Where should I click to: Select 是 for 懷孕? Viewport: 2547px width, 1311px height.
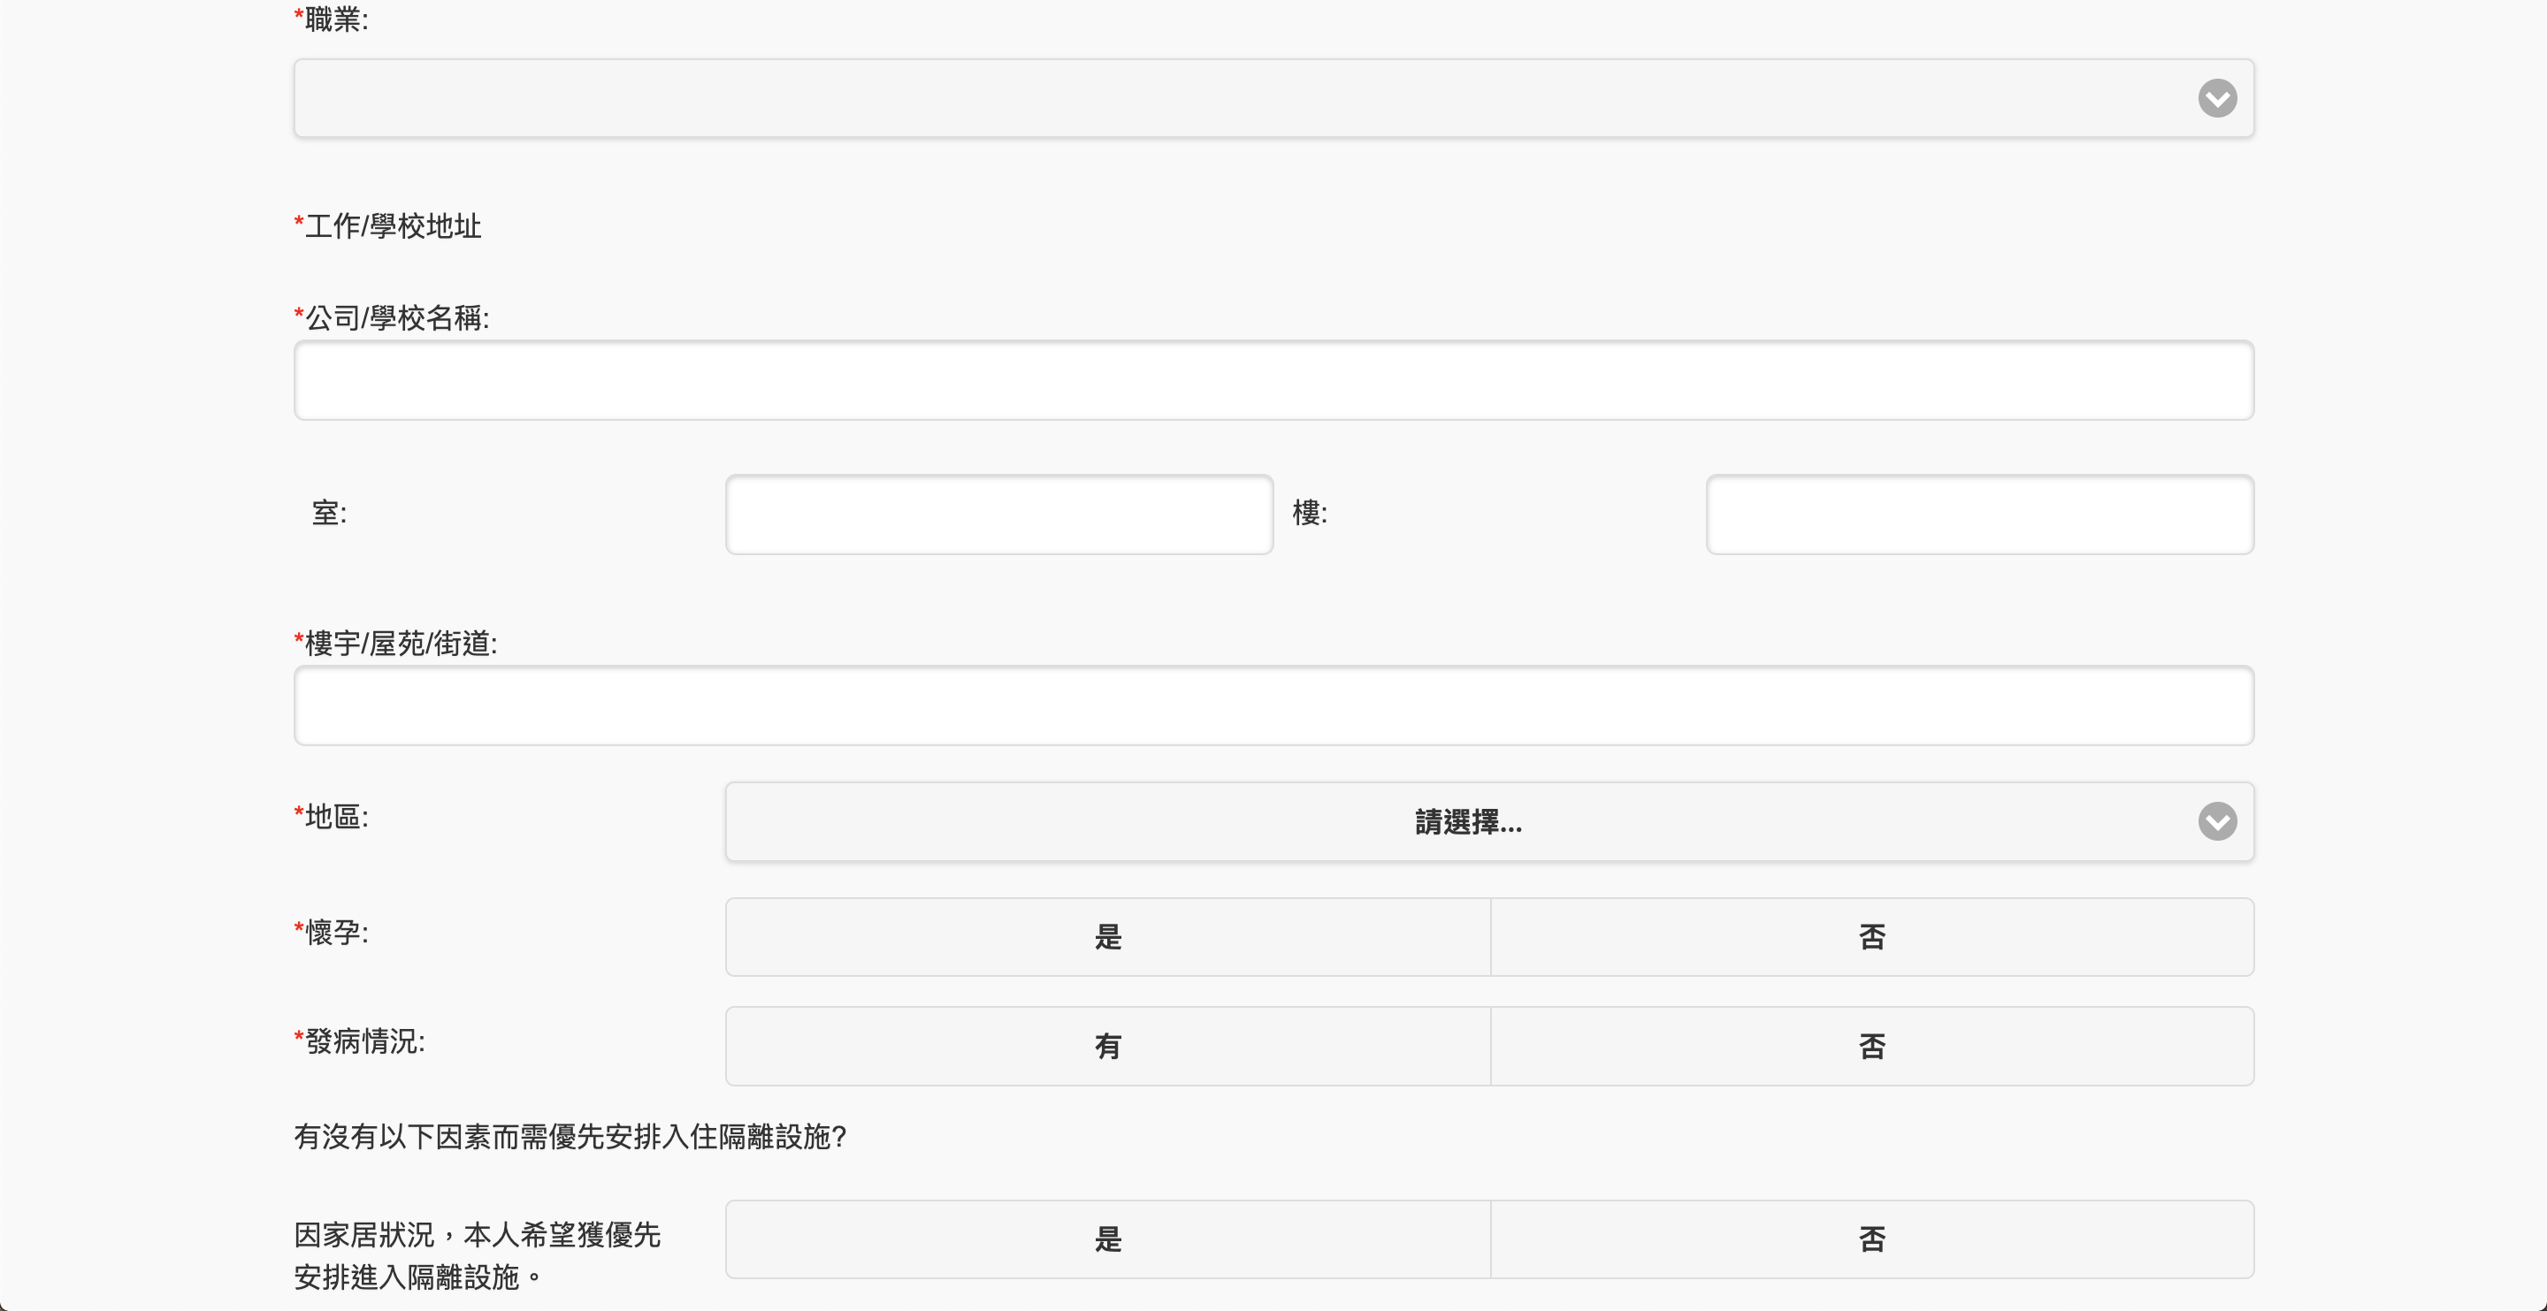coord(1107,936)
